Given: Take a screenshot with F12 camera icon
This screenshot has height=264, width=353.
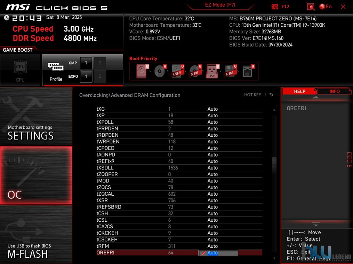Looking at the screenshot, I should point(275,7).
